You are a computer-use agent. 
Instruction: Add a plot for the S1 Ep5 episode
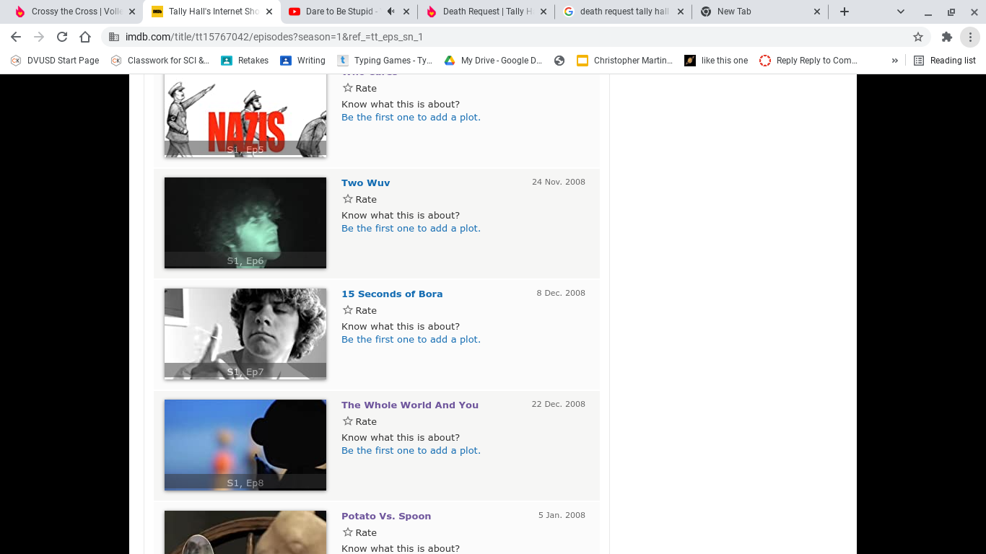(411, 118)
